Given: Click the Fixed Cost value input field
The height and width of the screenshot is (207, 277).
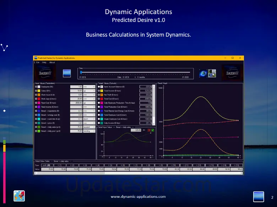Looking at the screenshot, I should (x=76, y=103).
